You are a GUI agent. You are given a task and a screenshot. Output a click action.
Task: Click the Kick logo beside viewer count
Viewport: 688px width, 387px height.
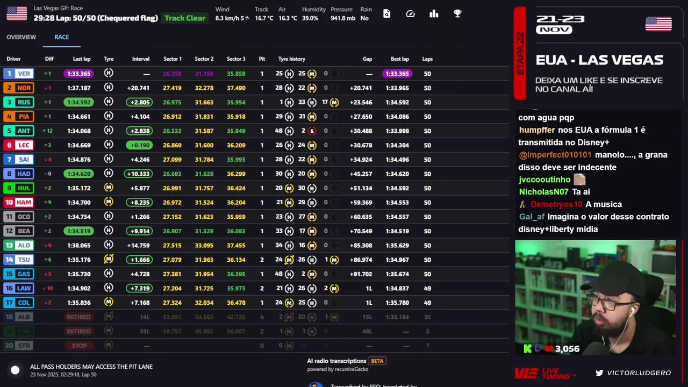(x=528, y=349)
